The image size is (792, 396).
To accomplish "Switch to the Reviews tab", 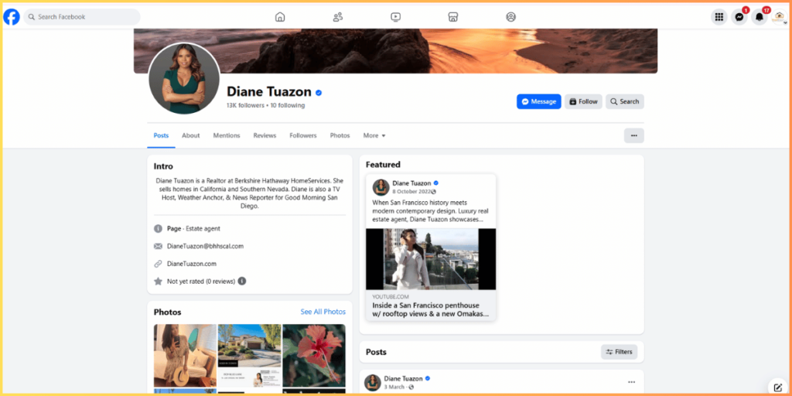I will pos(265,135).
